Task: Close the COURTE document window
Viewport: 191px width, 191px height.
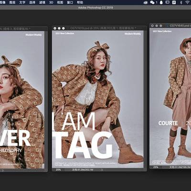Action: tap(152, 25)
